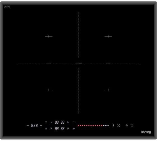This screenshot has width=157, height=141.
Task: Tap the lower-left zone power display
Action: (x=57, y=129)
